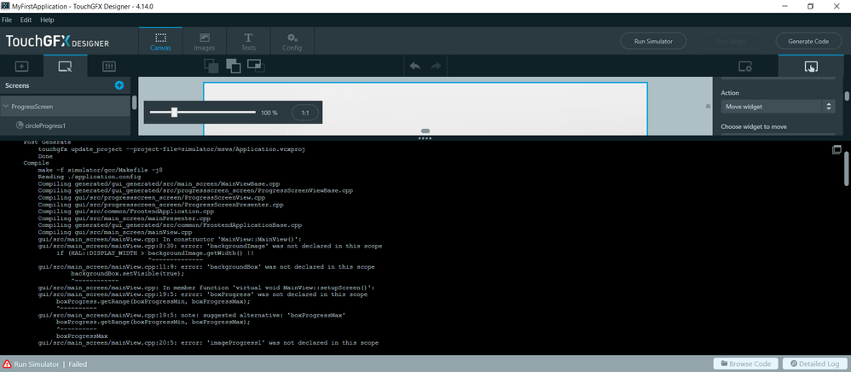Click the Generate Code button
The width and height of the screenshot is (851, 372).
coord(808,41)
